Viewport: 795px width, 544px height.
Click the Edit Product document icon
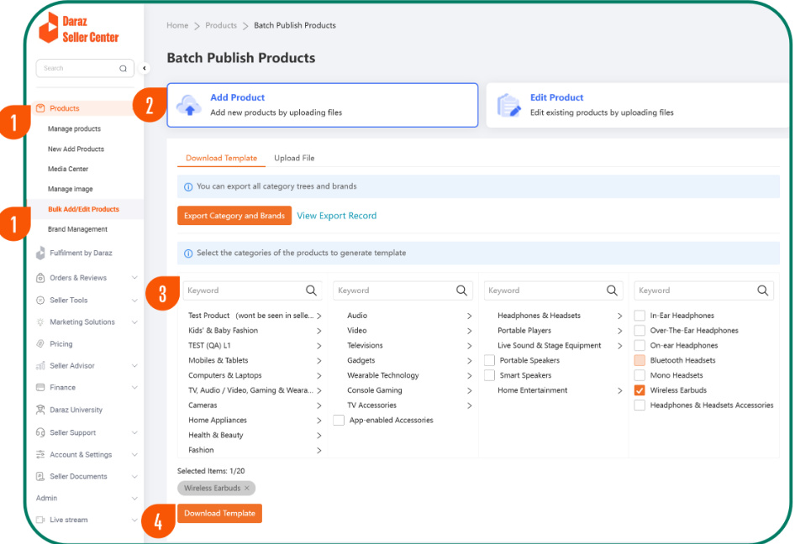coord(508,105)
